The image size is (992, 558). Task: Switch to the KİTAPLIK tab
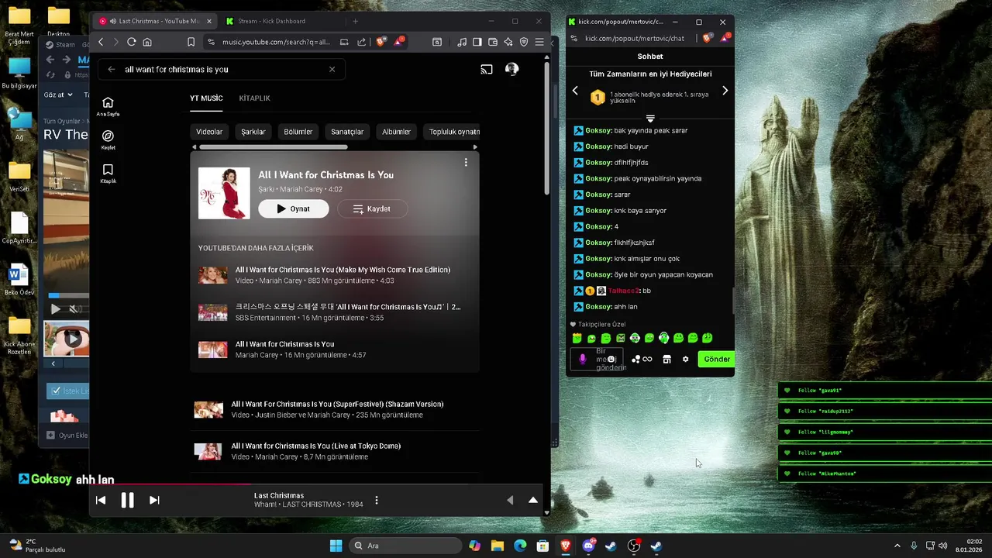tap(254, 98)
